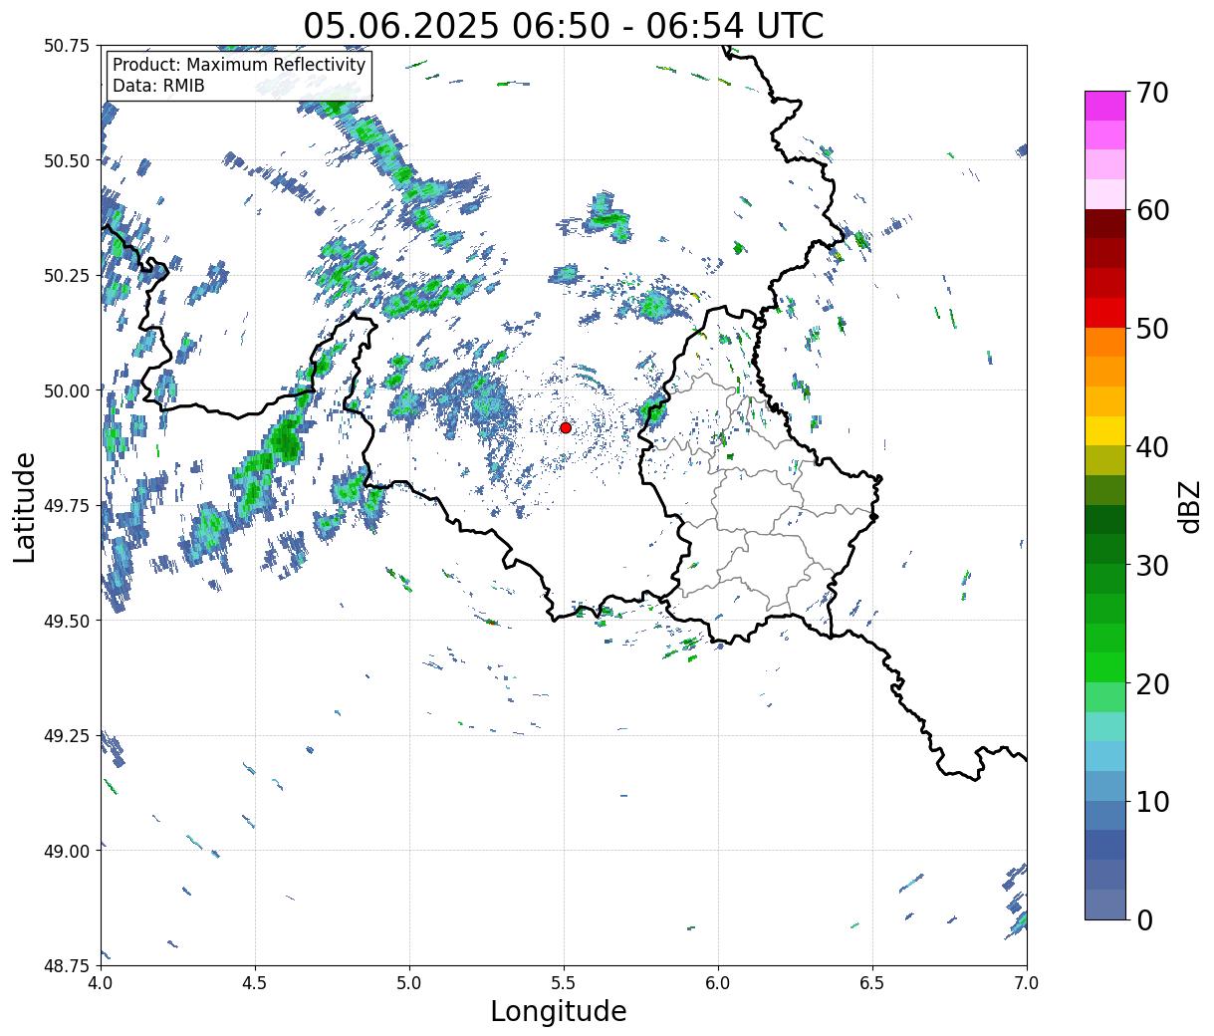1214x1036 pixels.
Task: Click the latitude tick label "49.00"
Action: [67, 851]
